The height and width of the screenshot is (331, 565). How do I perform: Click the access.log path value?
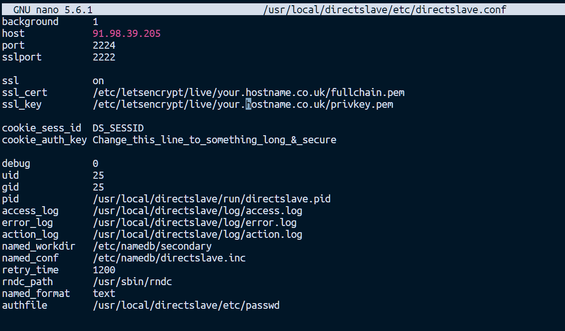[197, 211]
